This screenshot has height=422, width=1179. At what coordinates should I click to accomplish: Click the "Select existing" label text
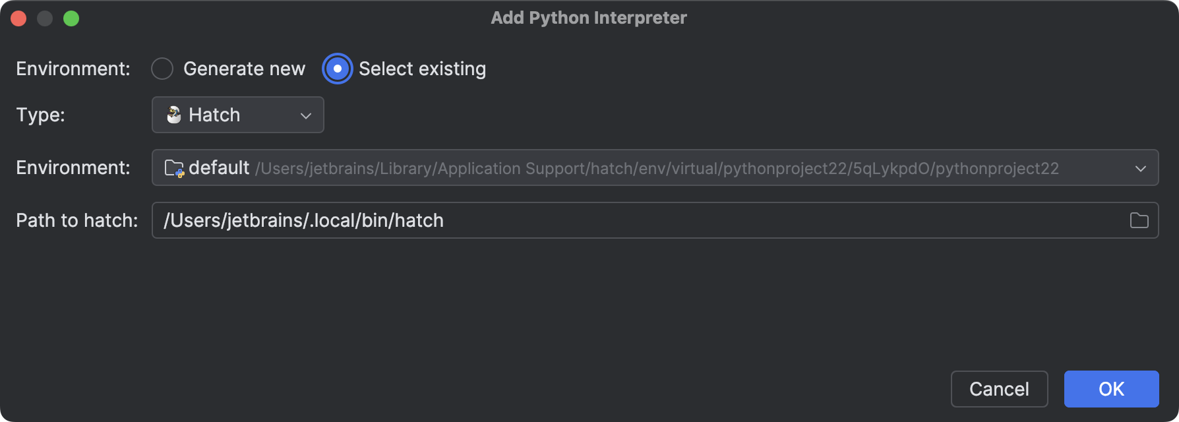point(422,69)
